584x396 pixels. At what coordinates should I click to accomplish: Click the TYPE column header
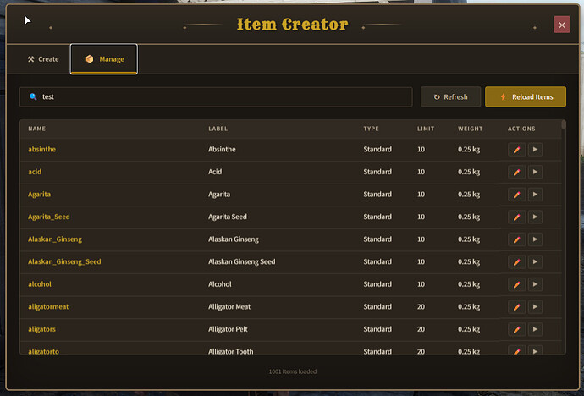coord(371,129)
